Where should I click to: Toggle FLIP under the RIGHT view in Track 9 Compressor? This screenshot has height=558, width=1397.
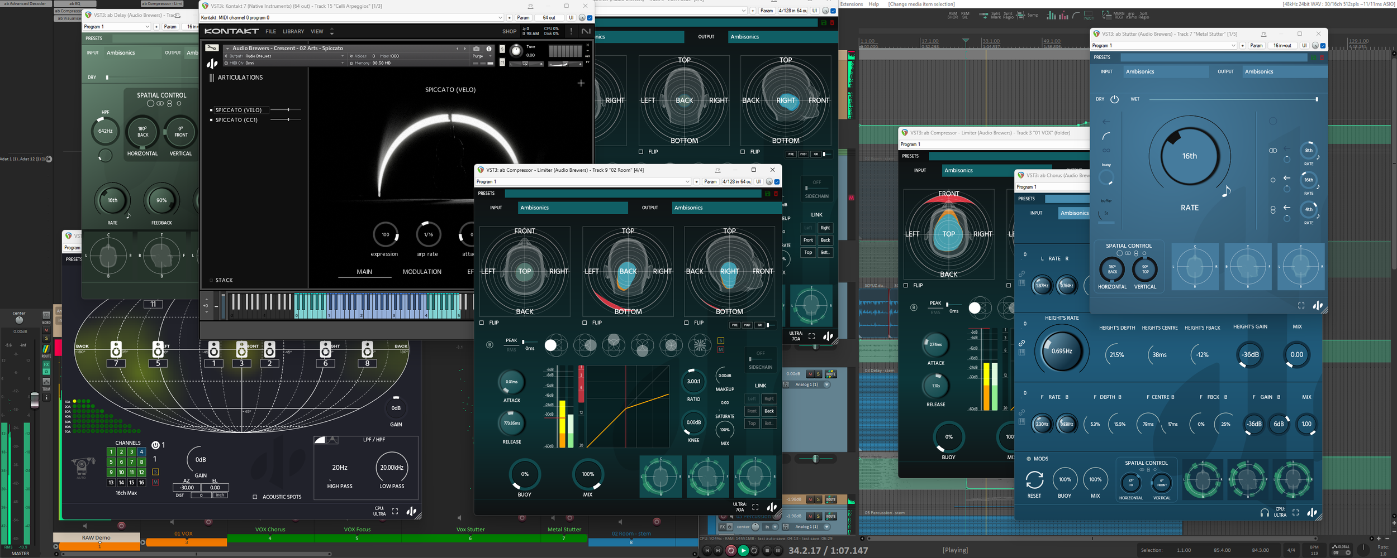686,323
